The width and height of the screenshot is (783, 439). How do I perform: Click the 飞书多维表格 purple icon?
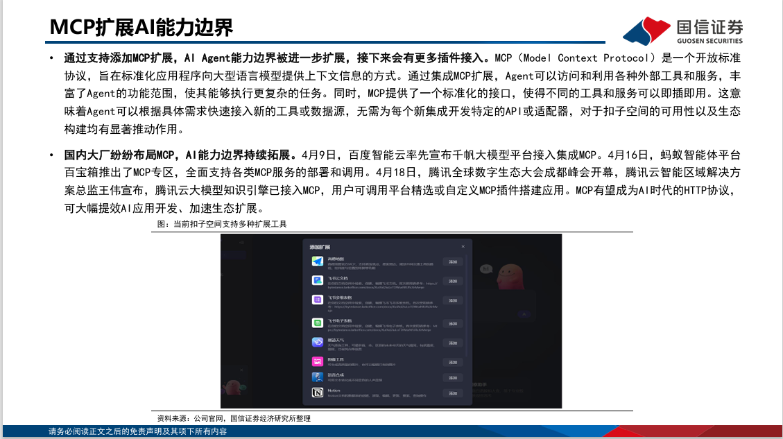(x=318, y=300)
